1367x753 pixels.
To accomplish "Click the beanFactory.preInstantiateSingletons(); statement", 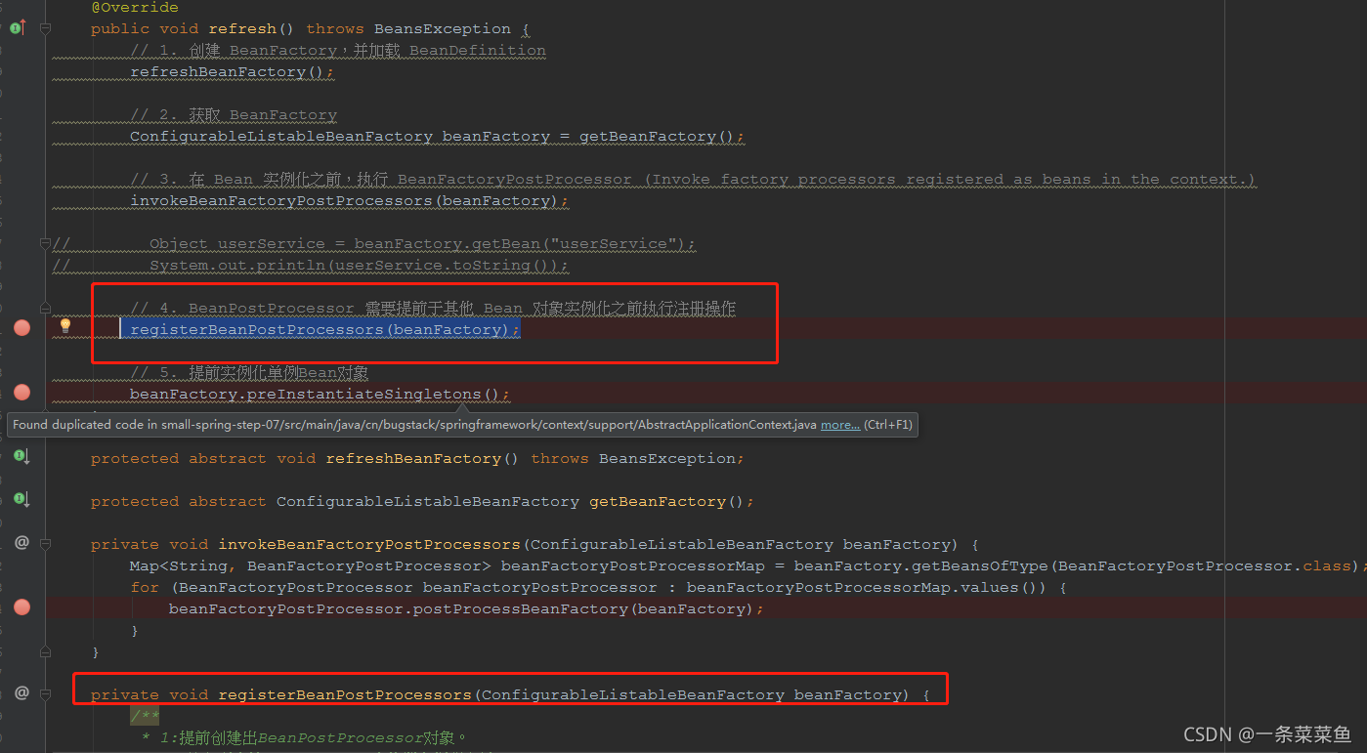I will [320, 395].
